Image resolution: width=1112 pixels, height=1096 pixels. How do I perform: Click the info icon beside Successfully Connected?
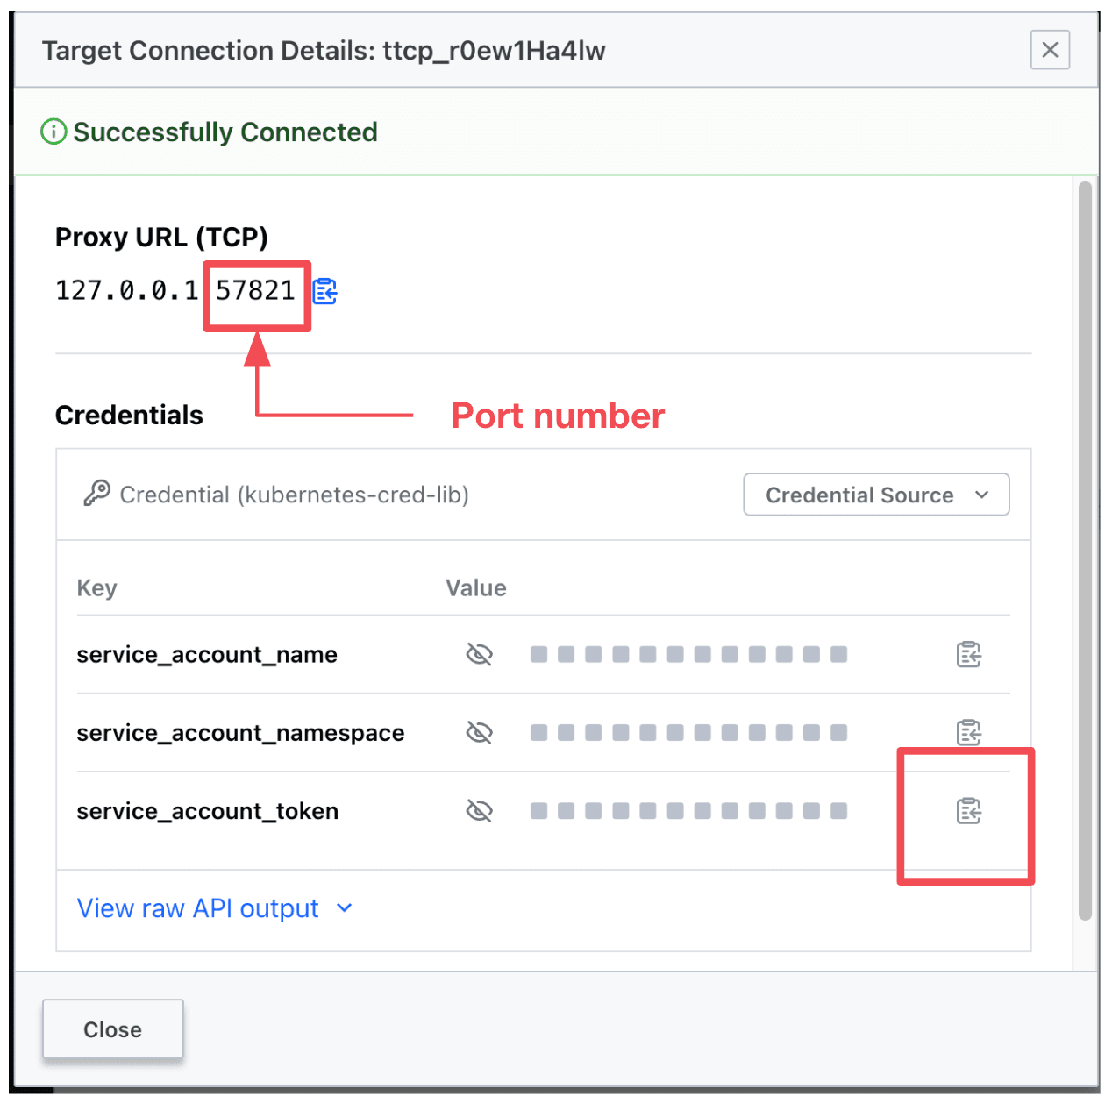53,132
